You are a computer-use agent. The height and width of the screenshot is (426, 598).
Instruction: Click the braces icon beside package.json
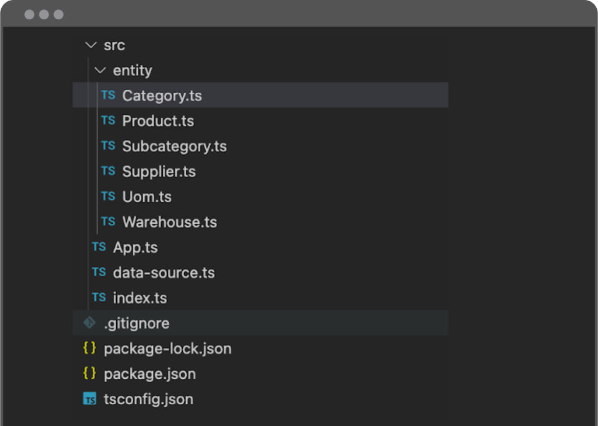point(89,373)
